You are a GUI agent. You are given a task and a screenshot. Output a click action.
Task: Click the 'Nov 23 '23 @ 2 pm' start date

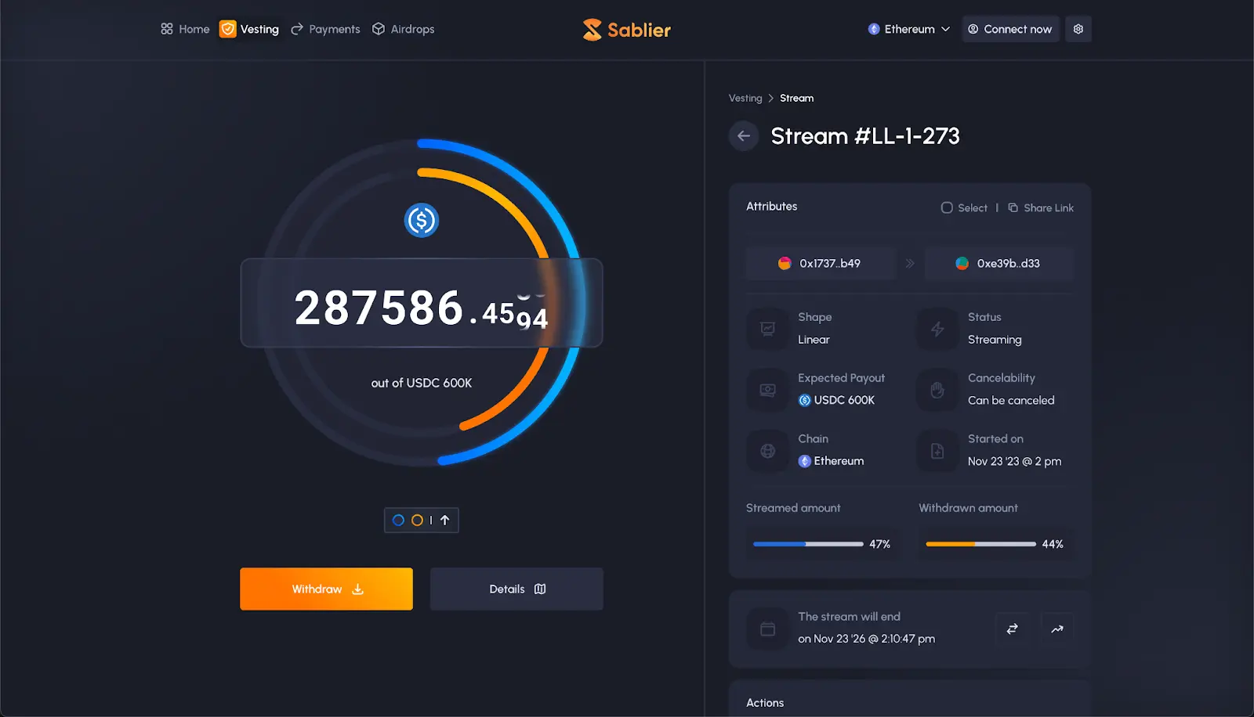coord(1014,461)
